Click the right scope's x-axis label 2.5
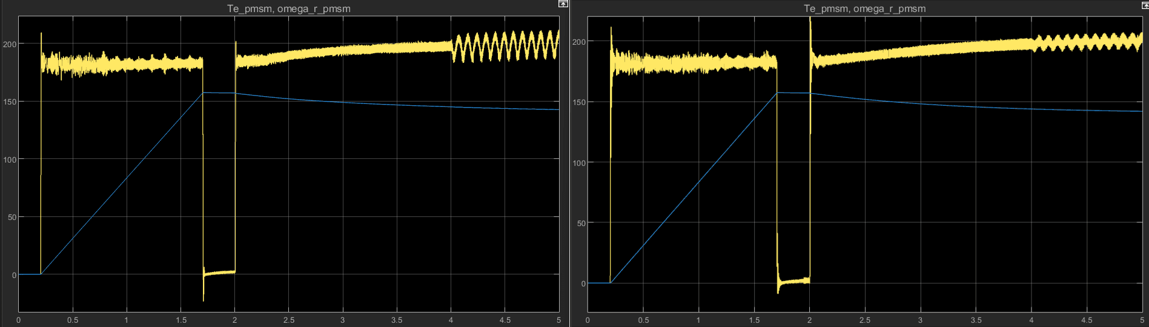The image size is (1149, 327). click(x=865, y=320)
